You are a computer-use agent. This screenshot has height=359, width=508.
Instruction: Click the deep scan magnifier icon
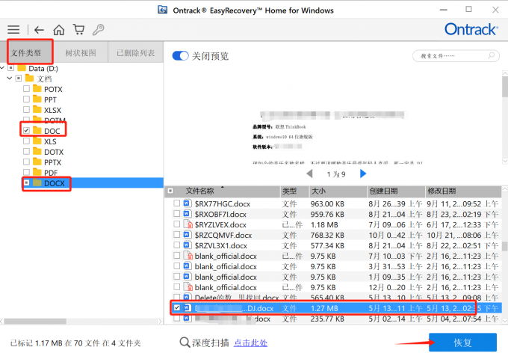pos(185,343)
